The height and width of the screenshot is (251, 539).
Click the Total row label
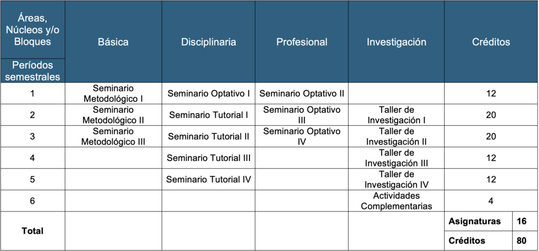click(x=33, y=230)
